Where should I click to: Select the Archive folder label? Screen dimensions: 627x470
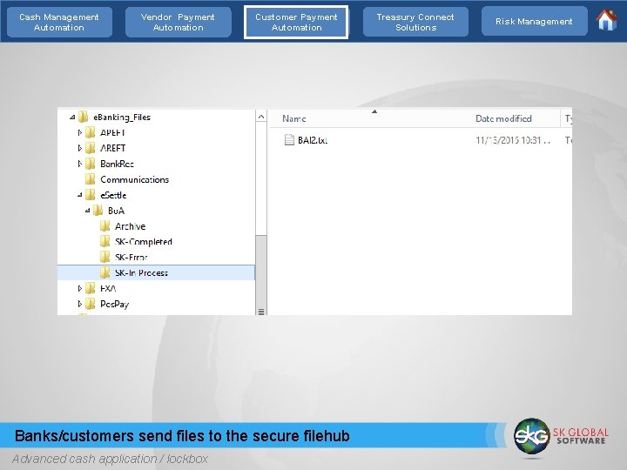[x=130, y=226]
